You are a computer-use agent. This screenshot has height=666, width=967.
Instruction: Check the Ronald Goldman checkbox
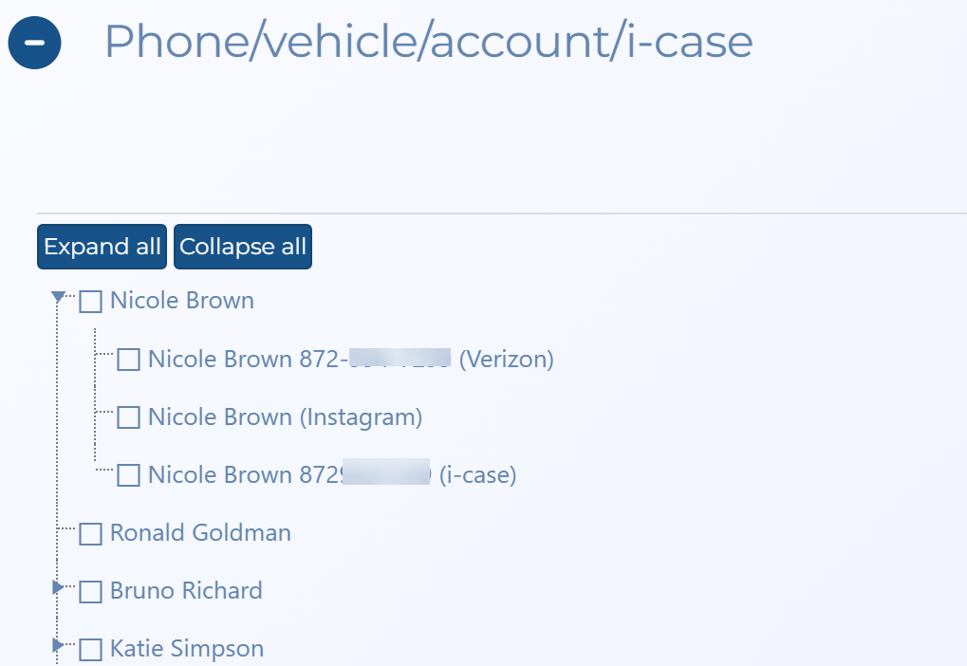click(90, 534)
